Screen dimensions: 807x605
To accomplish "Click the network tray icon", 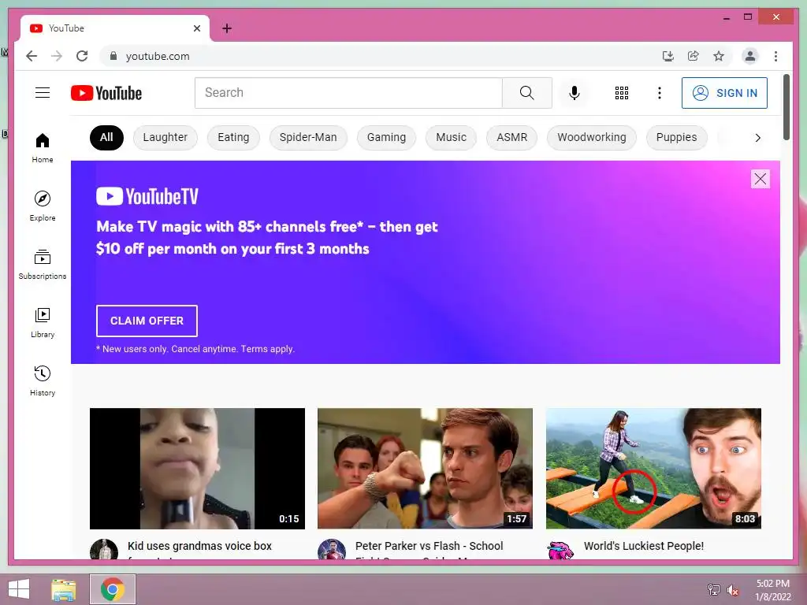I will (x=713, y=589).
